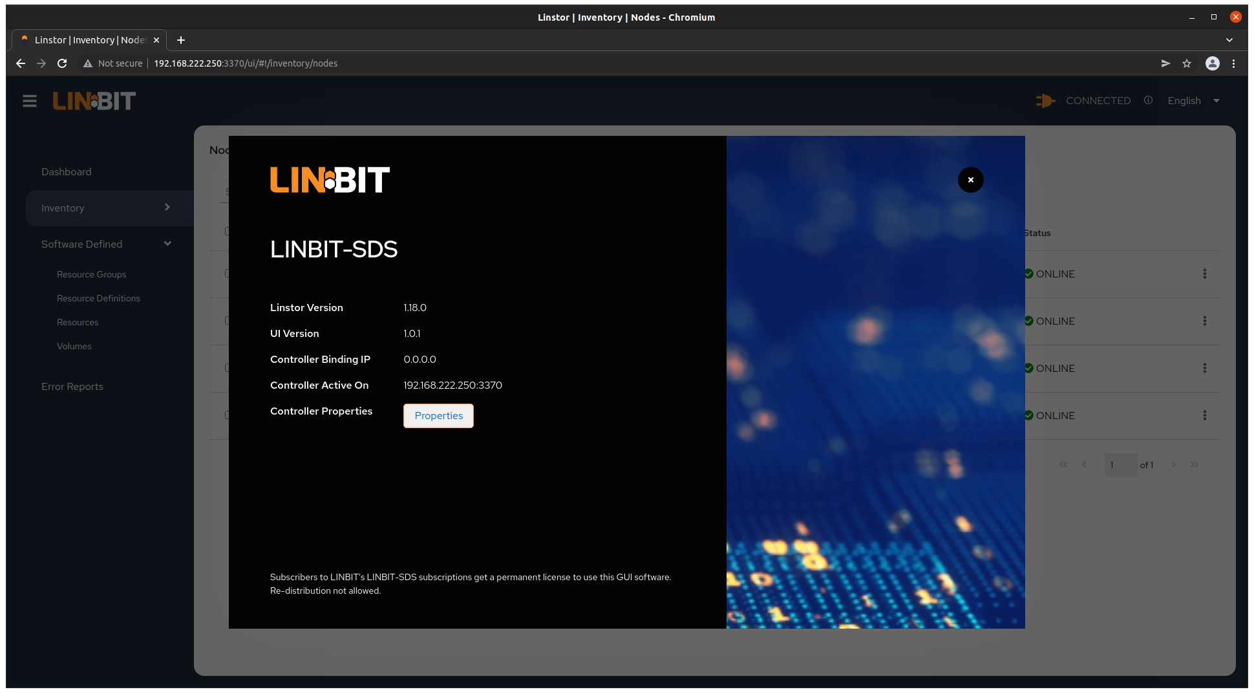This screenshot has height=694, width=1254.
Task: Open actions menu for first ONLINE node
Action: pos(1204,274)
